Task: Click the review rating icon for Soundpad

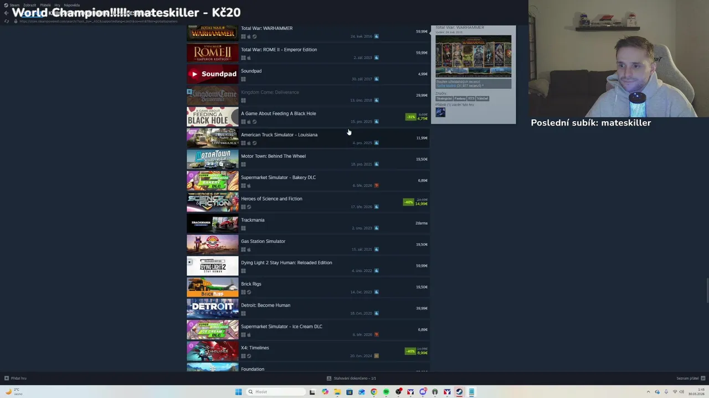Action: (x=377, y=79)
